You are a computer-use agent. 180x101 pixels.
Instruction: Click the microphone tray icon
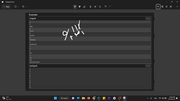pyautogui.click(x=151, y=98)
